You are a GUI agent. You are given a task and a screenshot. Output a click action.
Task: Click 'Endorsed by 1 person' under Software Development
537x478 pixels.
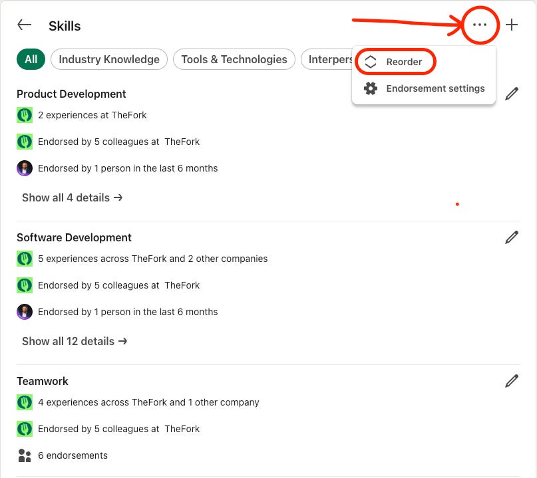(x=128, y=312)
